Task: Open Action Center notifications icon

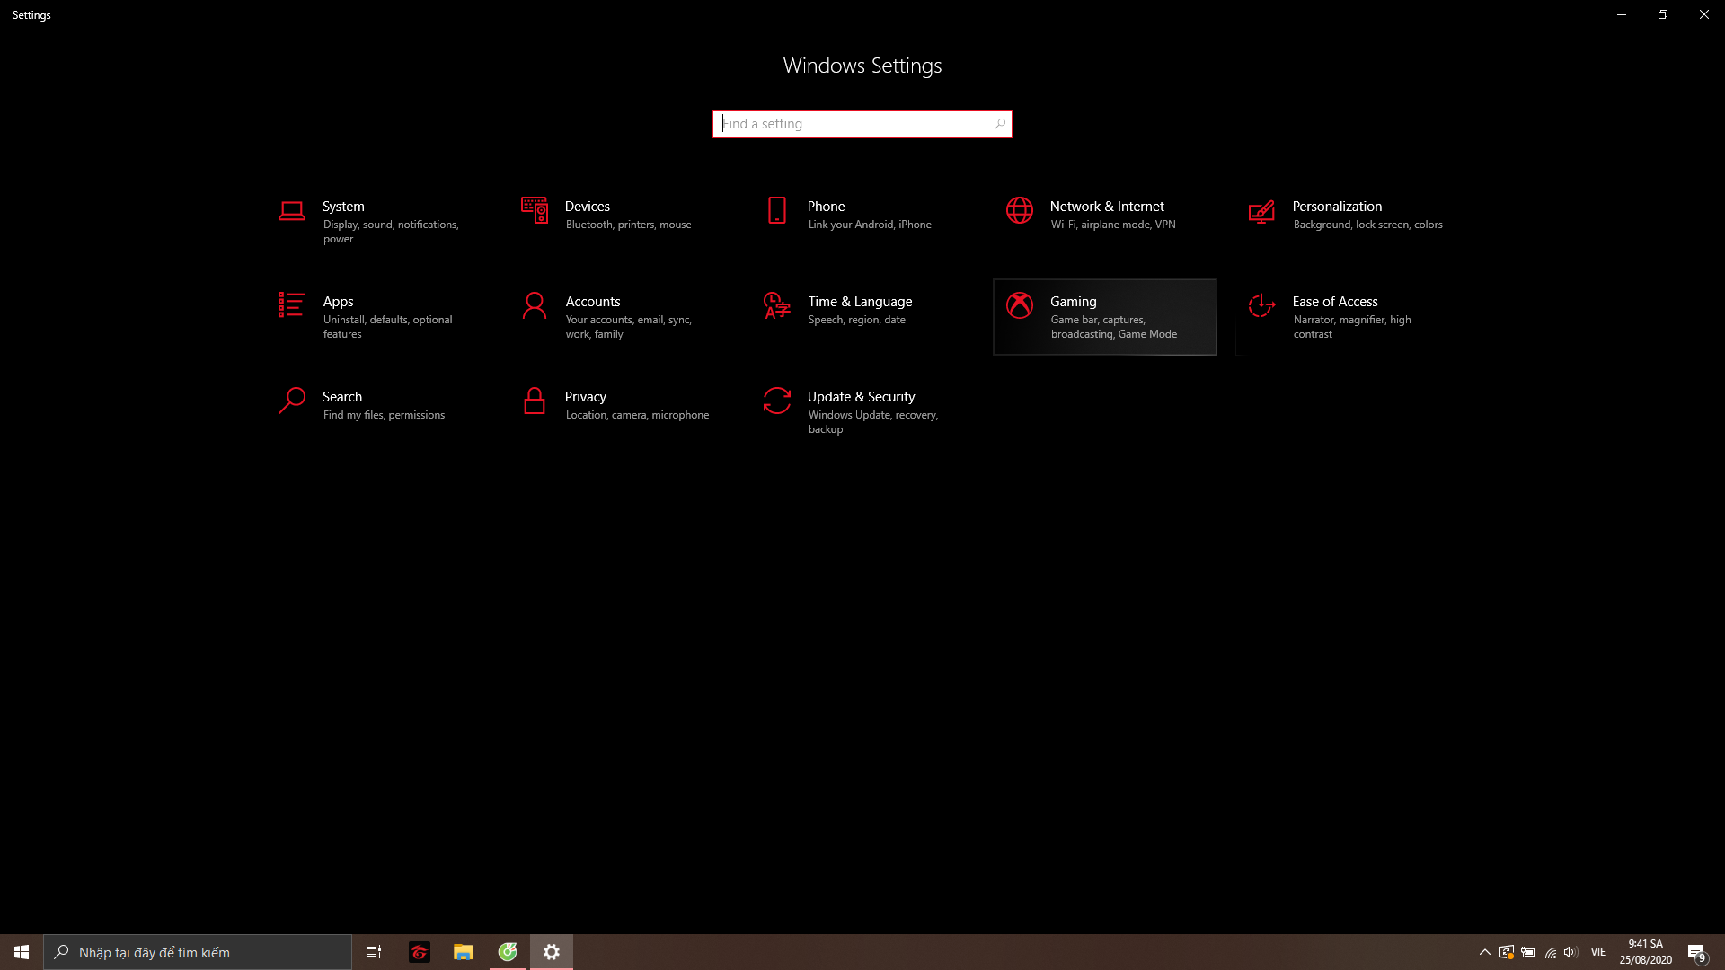Action: (x=1696, y=952)
